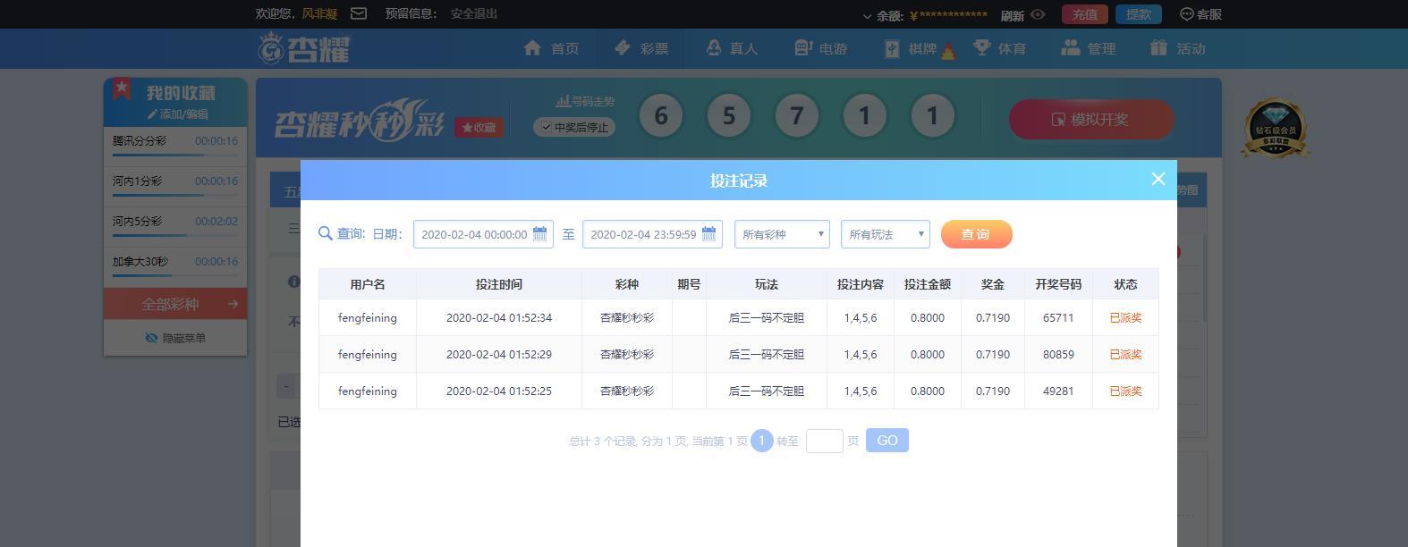
Task: Click 安全退出 logout link
Action: (474, 13)
